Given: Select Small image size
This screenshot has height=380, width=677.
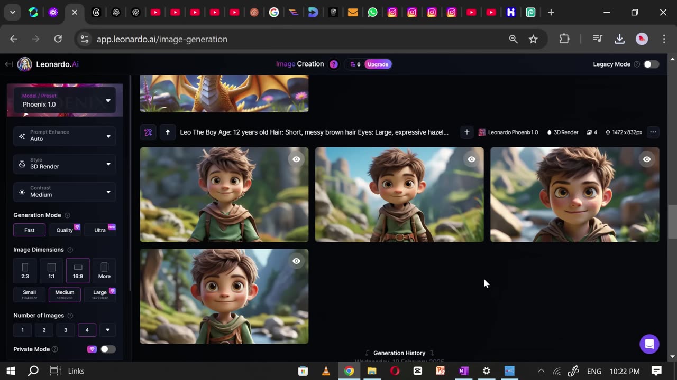Looking at the screenshot, I should pos(30,294).
